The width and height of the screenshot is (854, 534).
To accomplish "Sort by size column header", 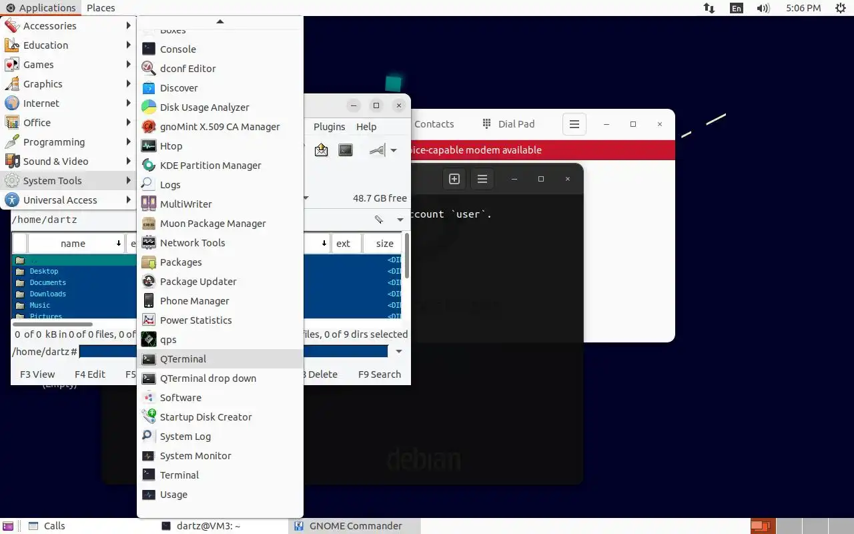I will (x=383, y=244).
